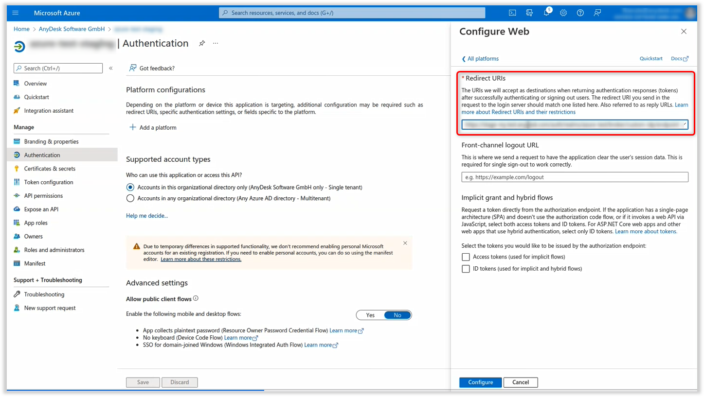Image resolution: width=704 pixels, height=397 pixels.
Task: Enable ID tokens for hybrid flows
Action: click(466, 269)
